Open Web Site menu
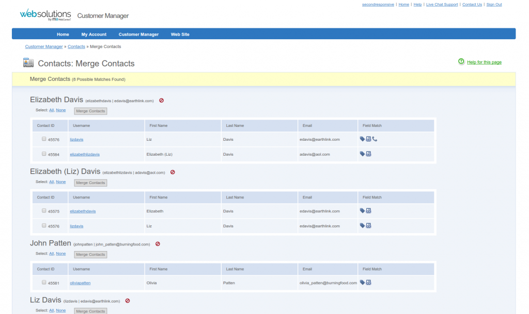Screen dimensions: 529x314 click(180, 35)
